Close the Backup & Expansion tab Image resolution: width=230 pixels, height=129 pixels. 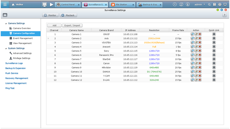(x=160, y=5)
